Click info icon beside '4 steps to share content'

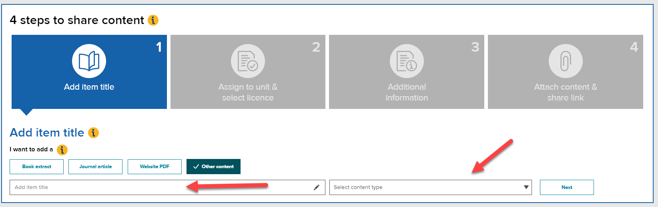153,20
